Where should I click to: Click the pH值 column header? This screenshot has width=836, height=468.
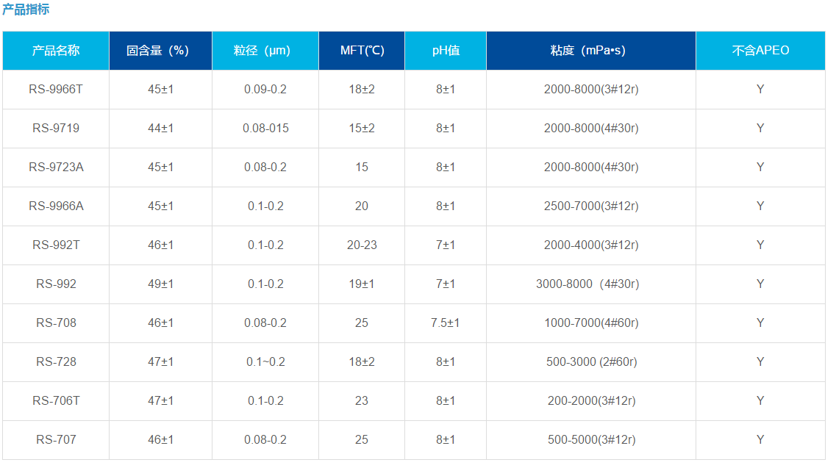pyautogui.click(x=446, y=51)
